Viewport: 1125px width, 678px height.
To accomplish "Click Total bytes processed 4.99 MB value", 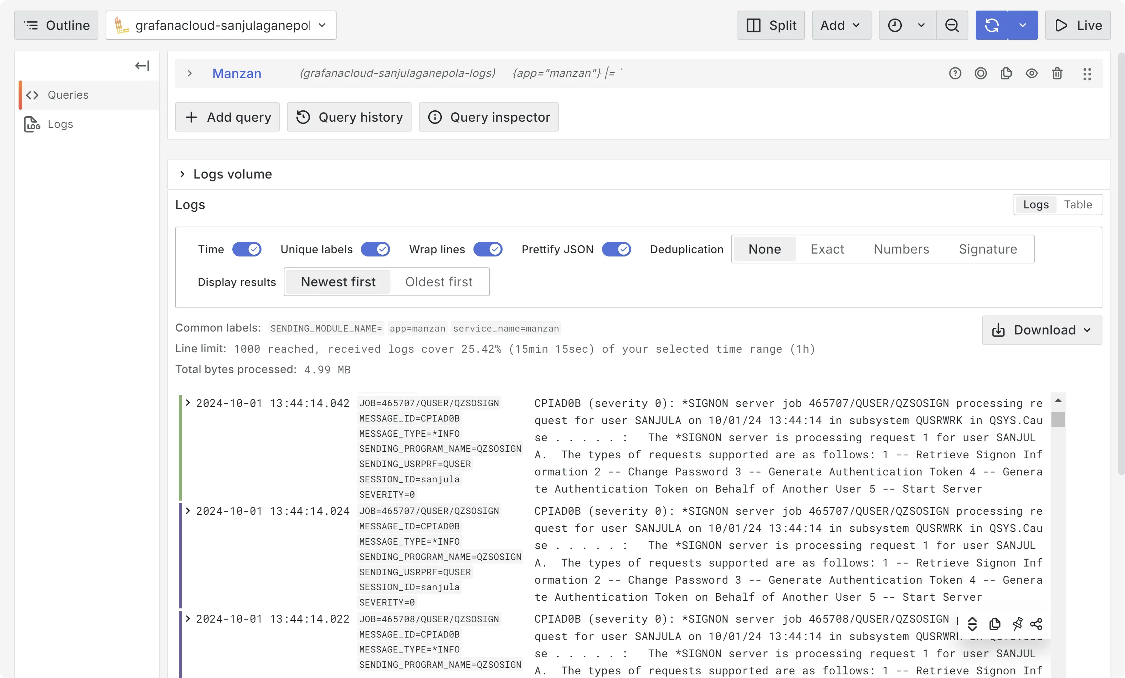I will (327, 370).
